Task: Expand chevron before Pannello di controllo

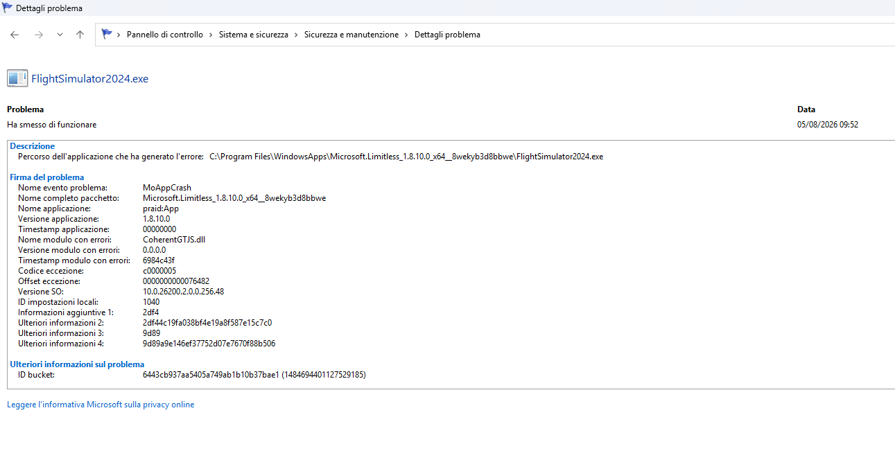Action: point(119,35)
